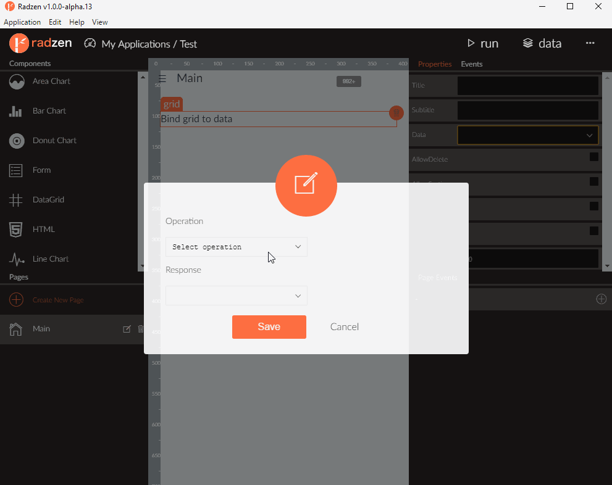
Task: Enable the AllowSorting checkbox
Action: [x=593, y=183]
